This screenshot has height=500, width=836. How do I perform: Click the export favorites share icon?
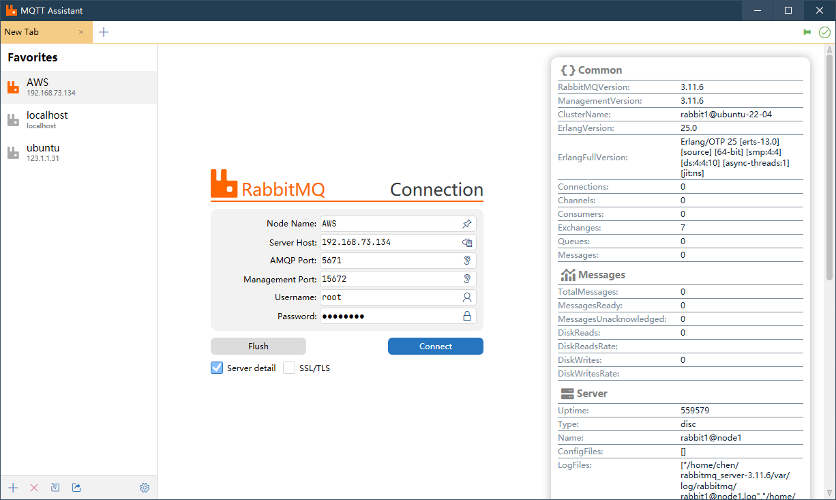click(76, 488)
